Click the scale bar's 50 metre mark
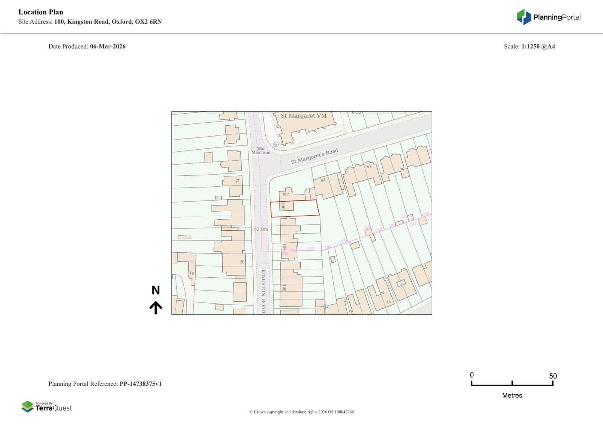This screenshot has height=426, width=603. pyautogui.click(x=552, y=383)
